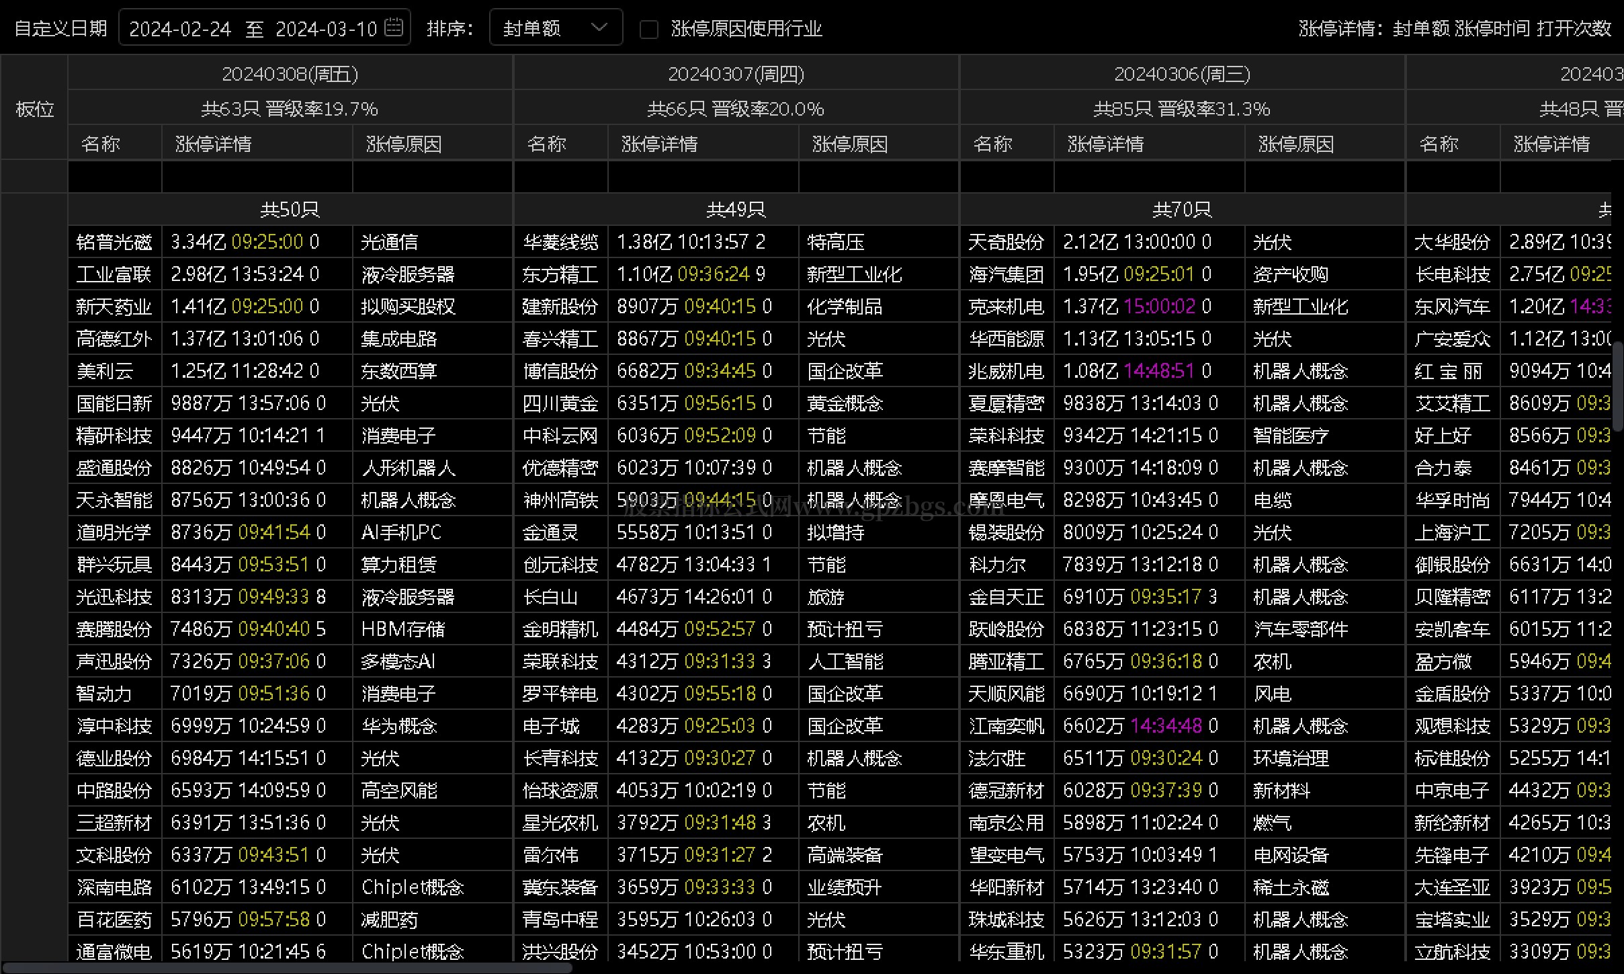
Task: Edit end date 2024-03-10
Action: click(x=326, y=28)
